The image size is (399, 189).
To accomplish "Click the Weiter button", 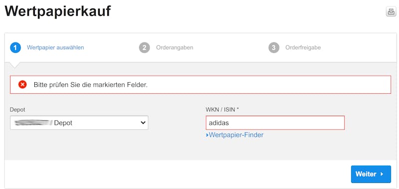I will click(x=371, y=174).
